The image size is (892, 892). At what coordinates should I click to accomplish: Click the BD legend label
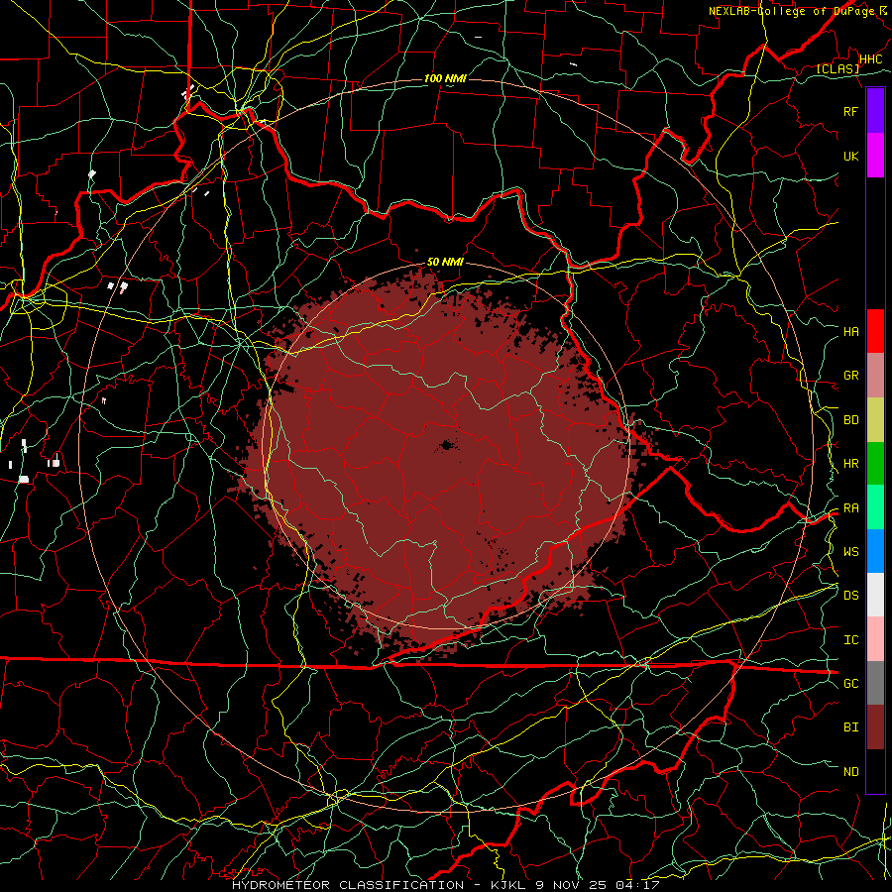(851, 420)
